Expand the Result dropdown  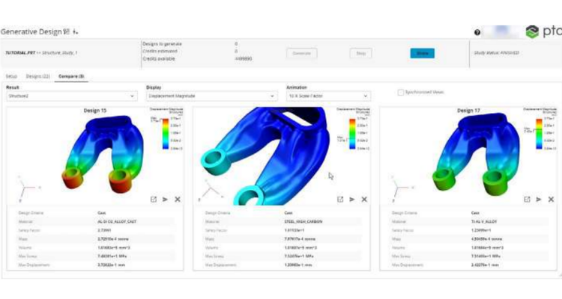click(70, 96)
